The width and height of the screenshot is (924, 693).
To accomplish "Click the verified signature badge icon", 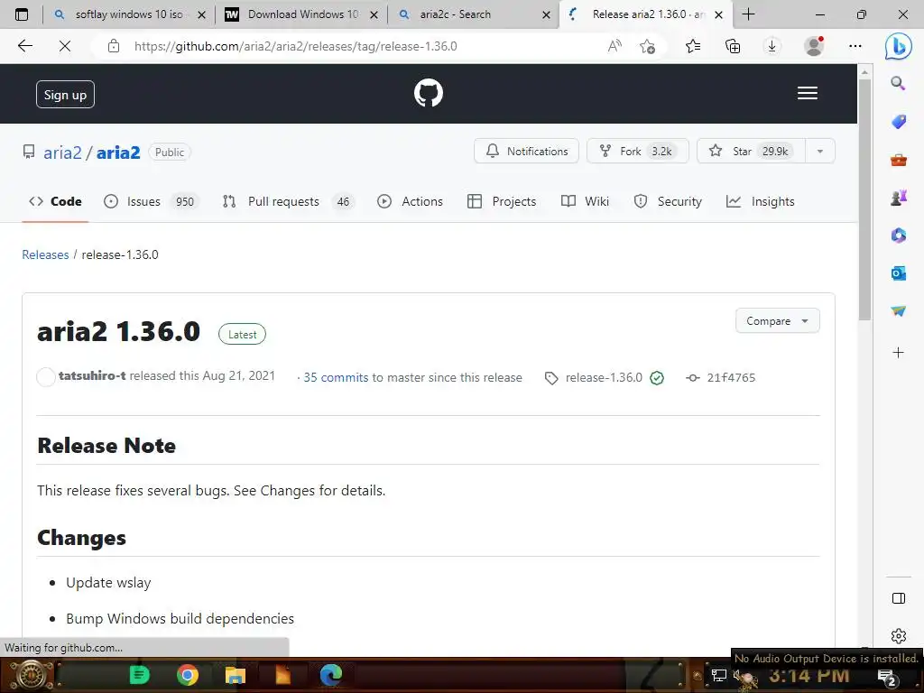I will point(657,378).
